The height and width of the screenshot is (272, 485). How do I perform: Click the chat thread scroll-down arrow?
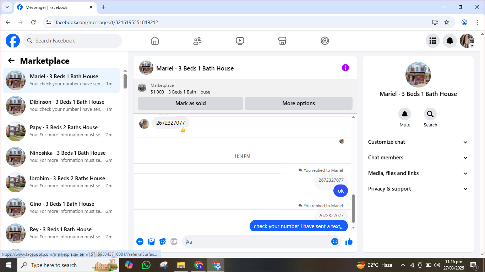[353, 227]
